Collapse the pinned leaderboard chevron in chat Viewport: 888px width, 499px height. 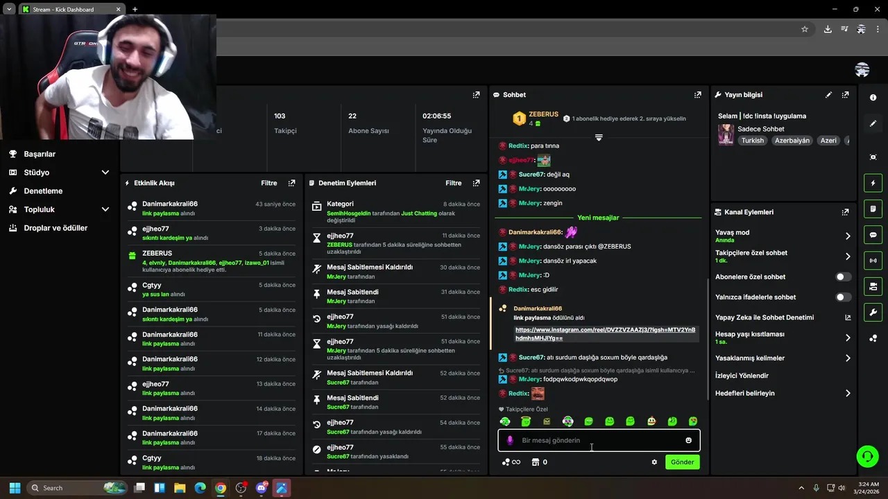point(599,137)
